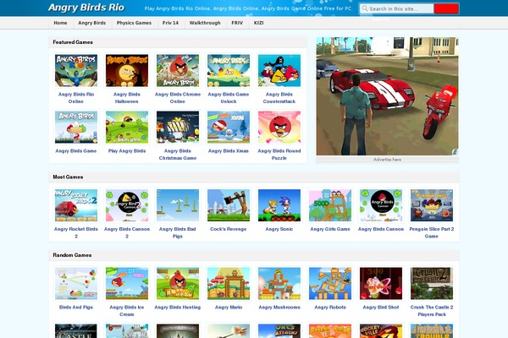This screenshot has height=338, width=508.
Task: Open Angry Mushrooms game thumbnail
Action: coord(279,283)
